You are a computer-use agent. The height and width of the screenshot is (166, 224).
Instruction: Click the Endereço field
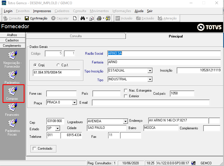[x=178, y=121]
